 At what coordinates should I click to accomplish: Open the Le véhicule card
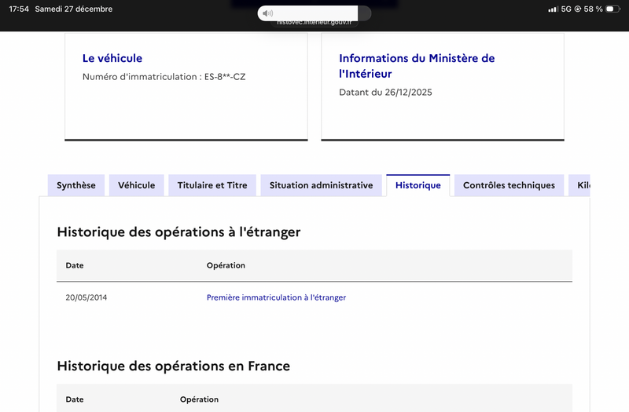tap(112, 58)
